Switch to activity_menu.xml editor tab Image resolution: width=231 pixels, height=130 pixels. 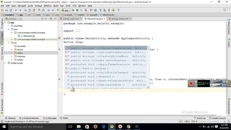pos(119,19)
